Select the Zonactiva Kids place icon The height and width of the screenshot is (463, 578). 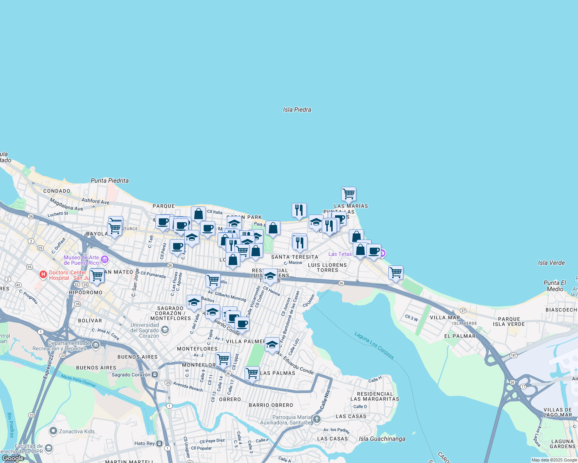53,431
